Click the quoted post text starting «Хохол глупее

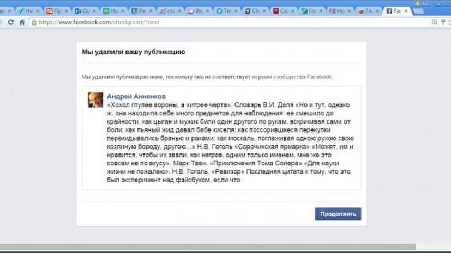click(230, 142)
